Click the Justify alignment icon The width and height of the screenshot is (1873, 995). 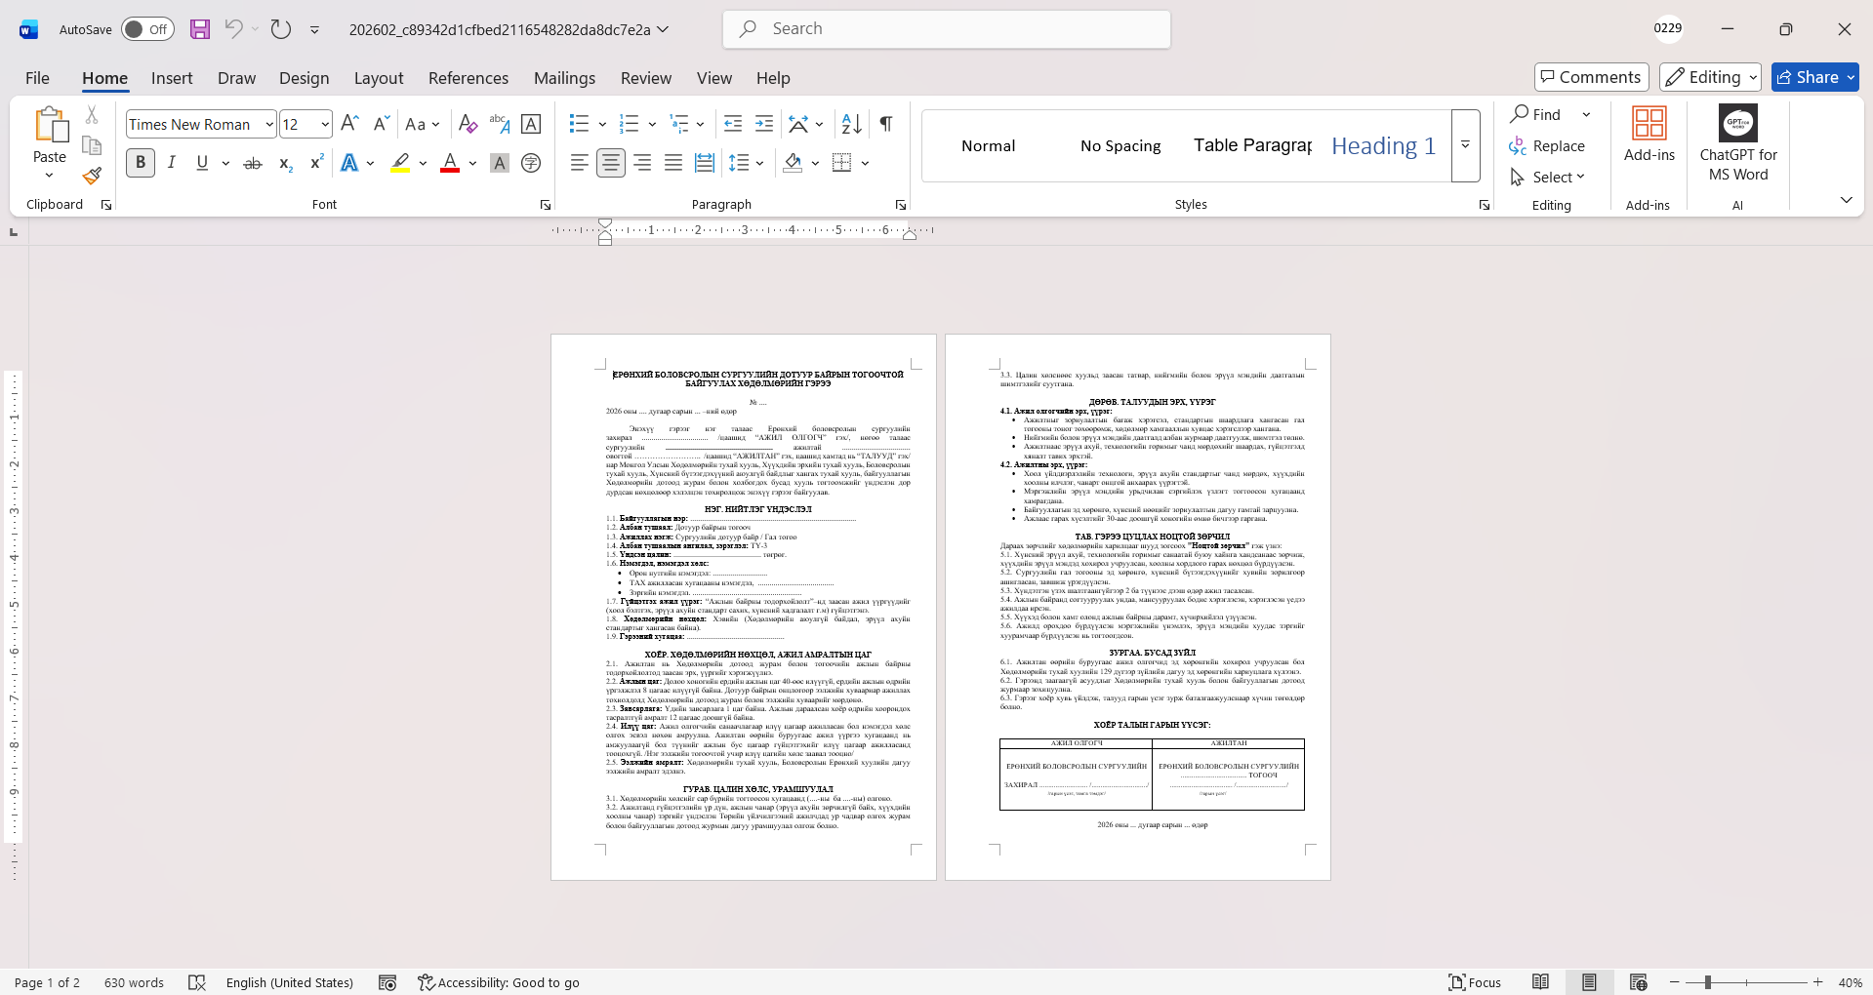[673, 163]
